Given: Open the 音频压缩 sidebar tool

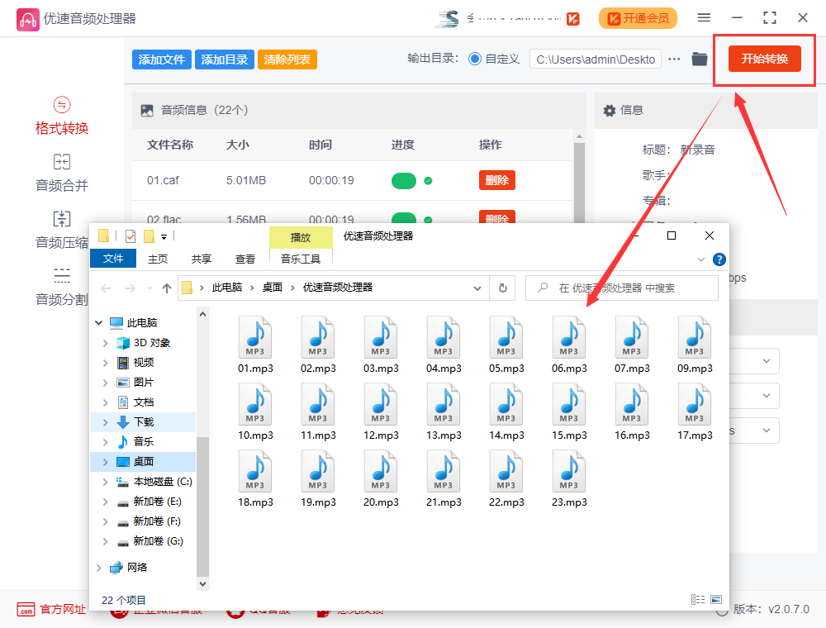Looking at the screenshot, I should (62, 231).
